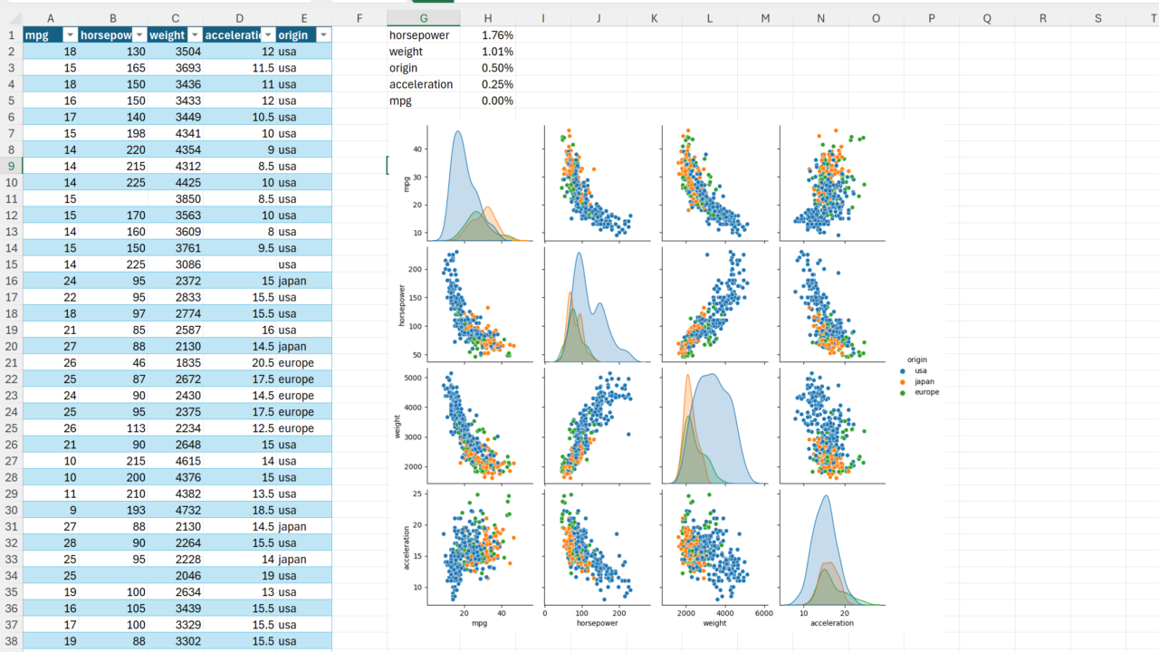Open the origin column filter dropdown
Viewport: 1159px width, 652px height.
(323, 34)
